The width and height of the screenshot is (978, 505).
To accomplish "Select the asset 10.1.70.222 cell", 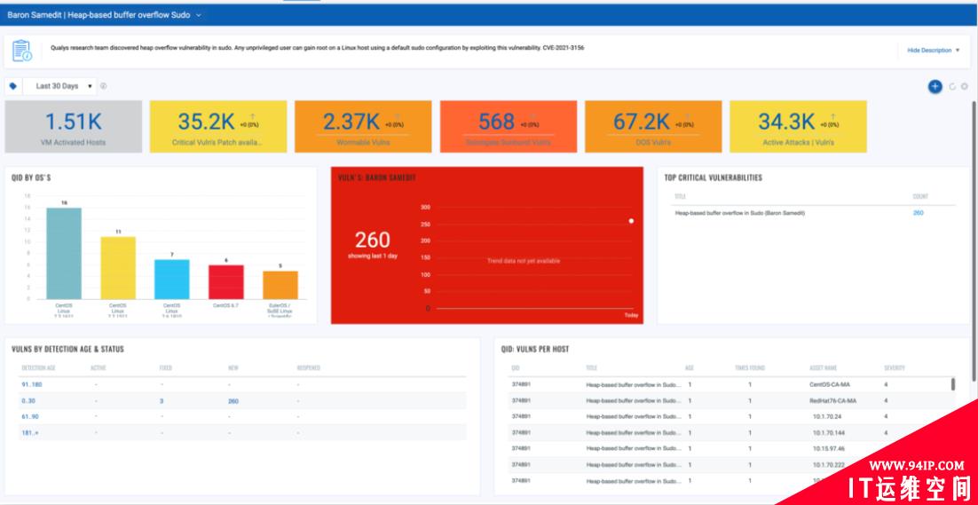I will (829, 464).
